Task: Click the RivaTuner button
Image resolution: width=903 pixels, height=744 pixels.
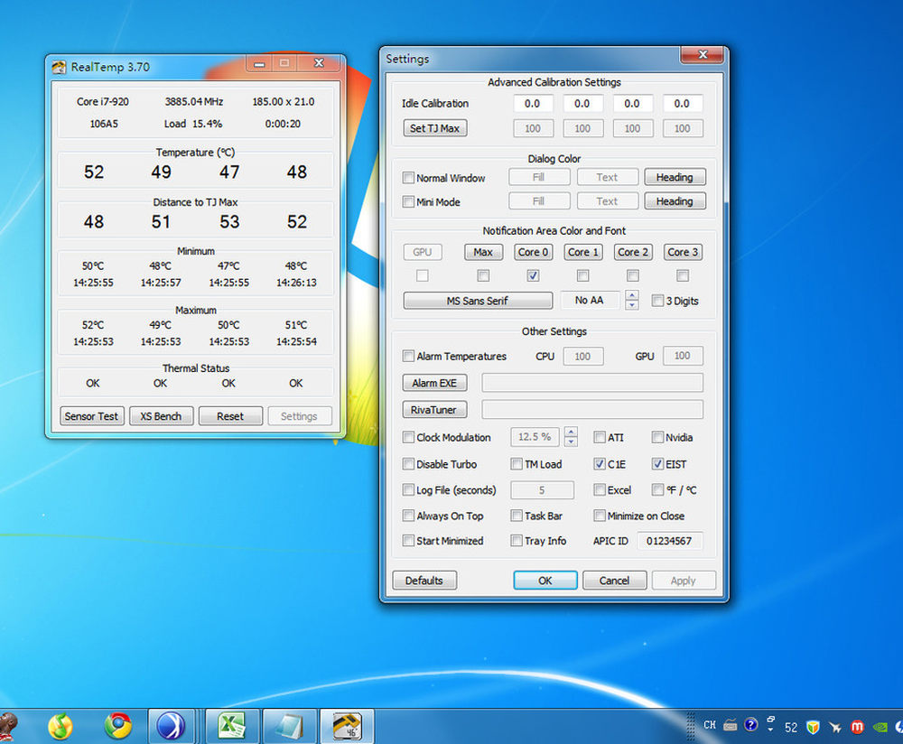Action: 435,410
